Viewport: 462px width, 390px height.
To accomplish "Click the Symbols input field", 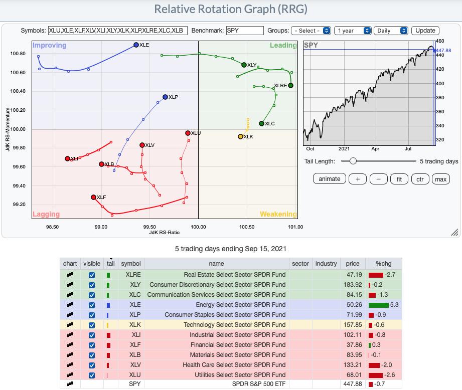I will [x=117, y=31].
